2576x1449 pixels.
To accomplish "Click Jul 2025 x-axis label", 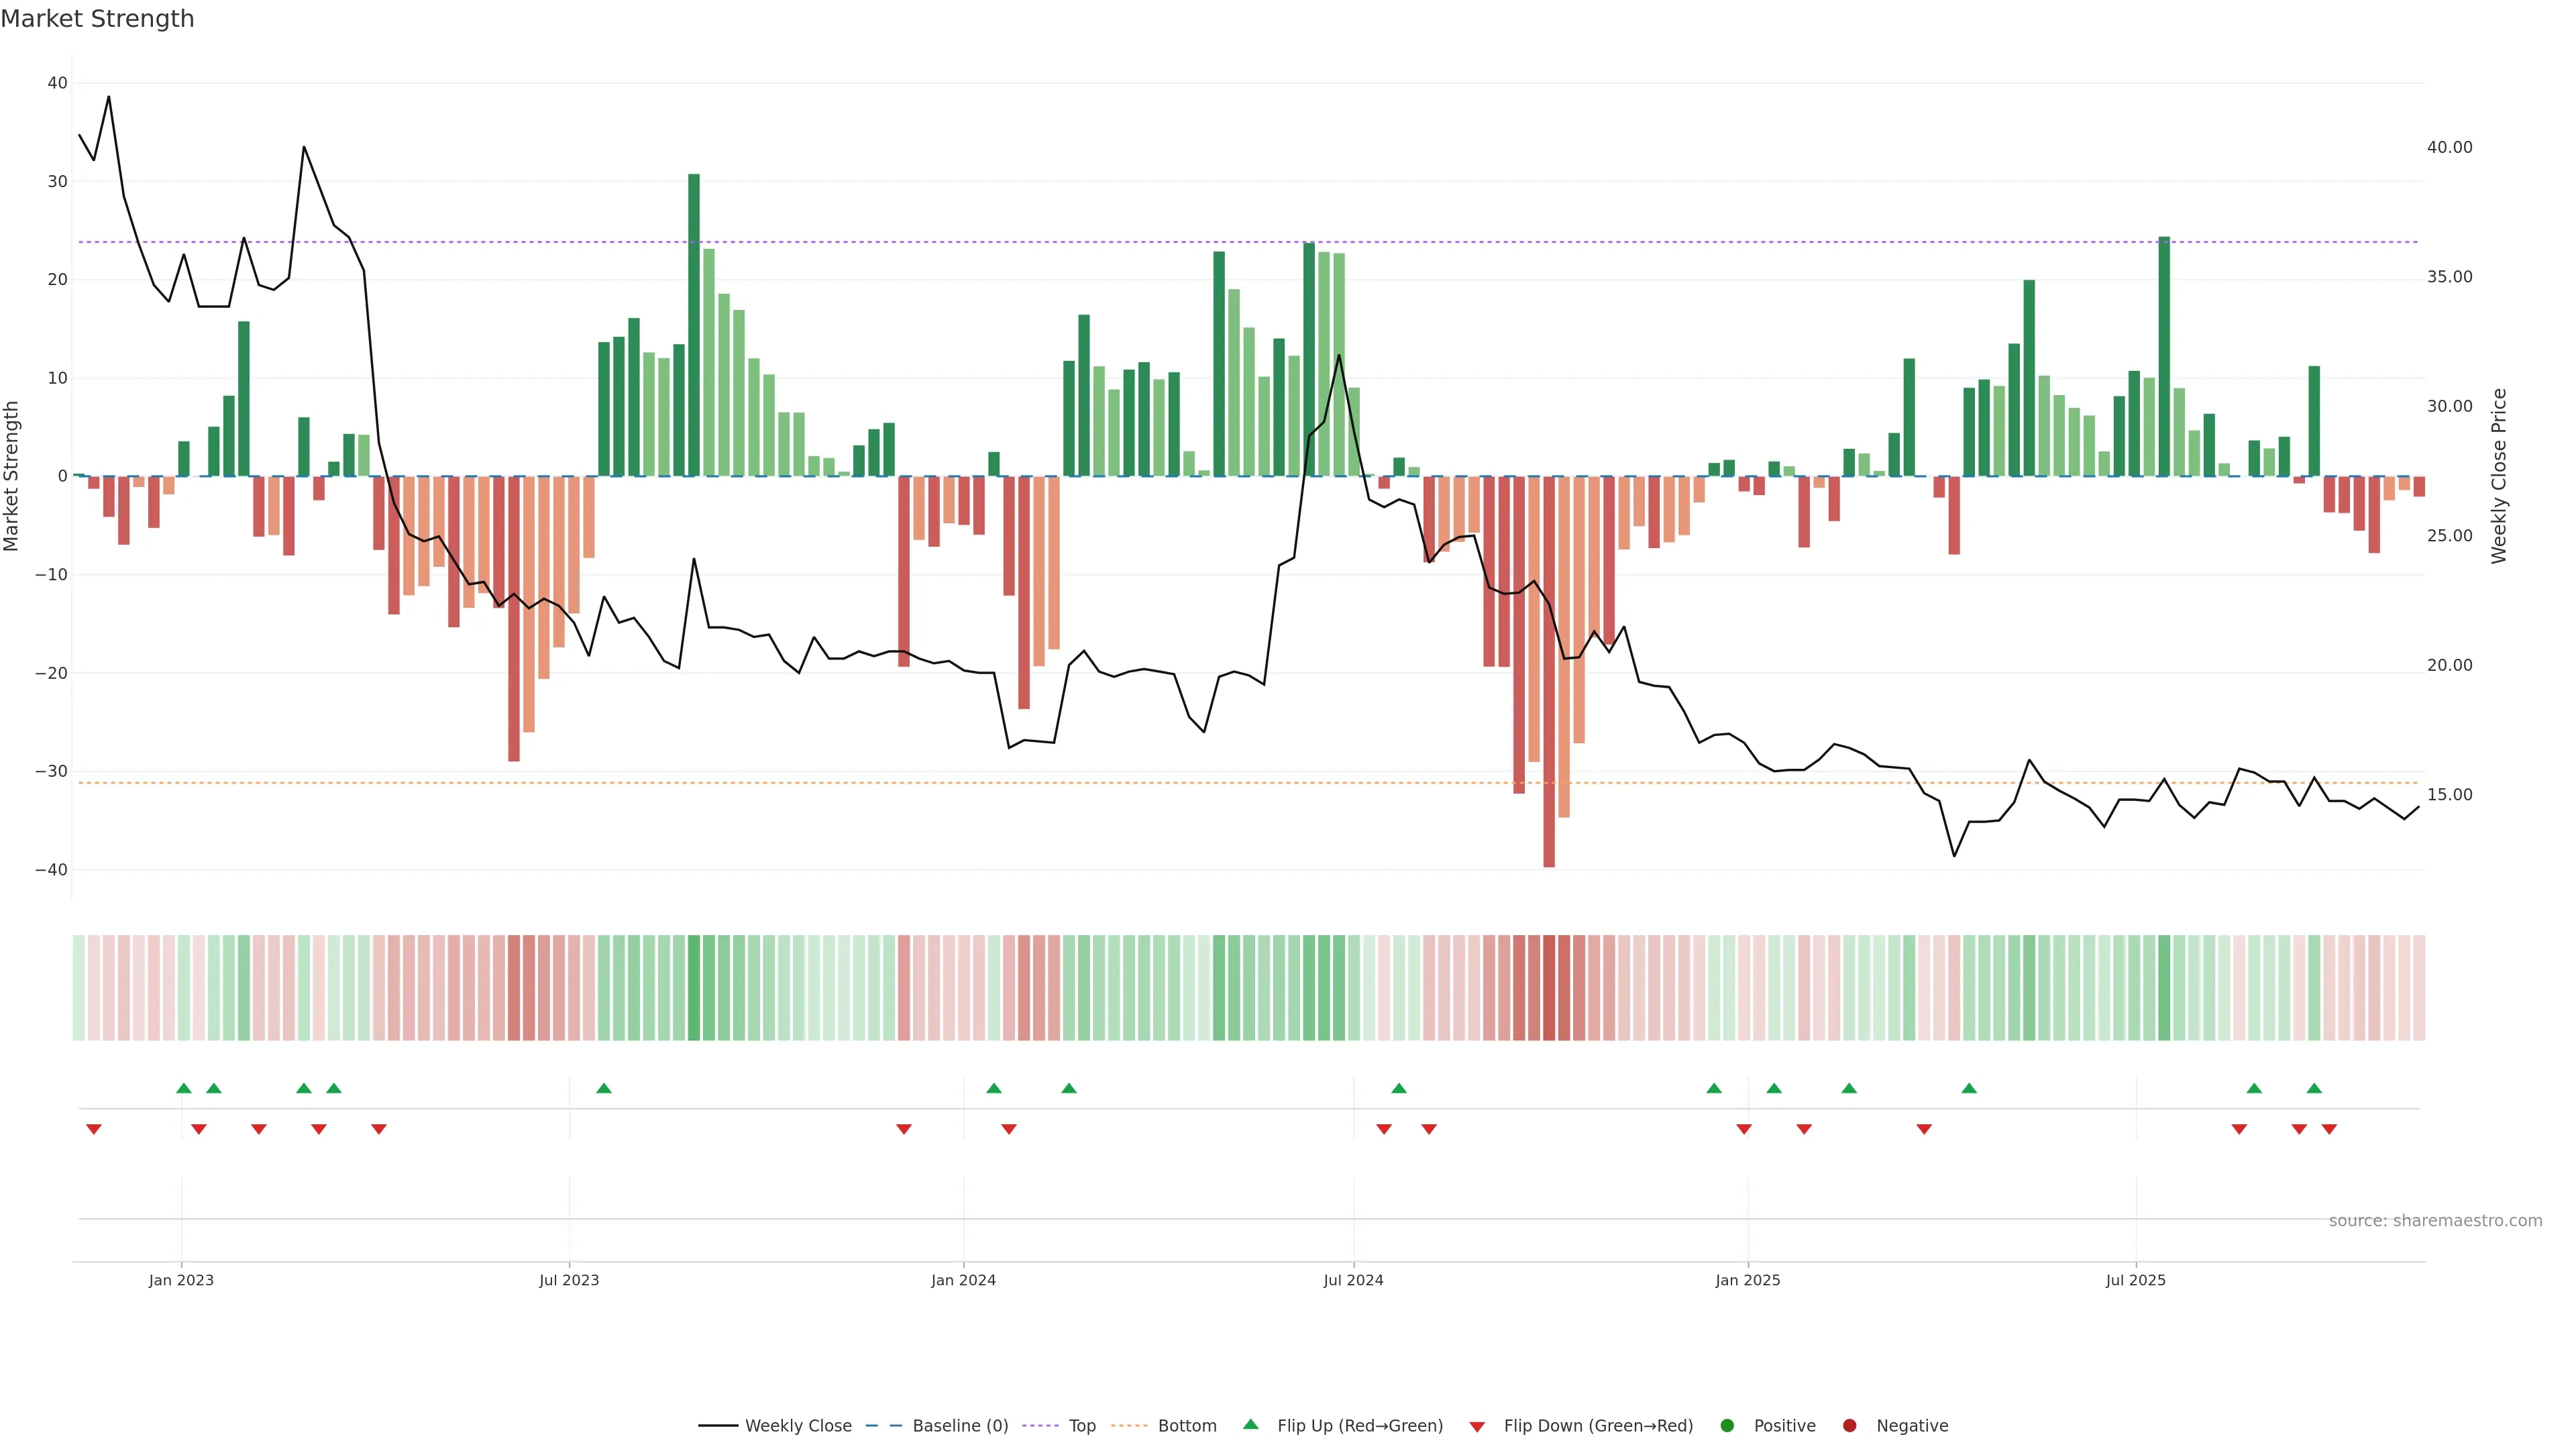I will [2135, 1280].
